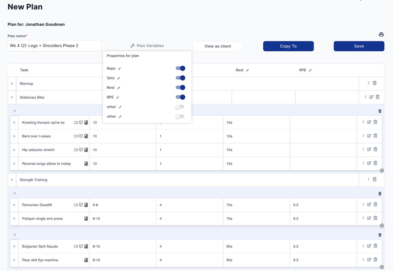Disable the Sets property toggle

180,78
